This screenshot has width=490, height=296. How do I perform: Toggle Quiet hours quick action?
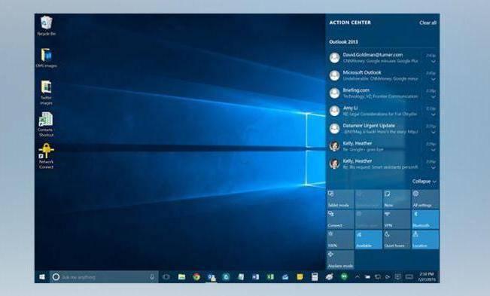tap(397, 240)
